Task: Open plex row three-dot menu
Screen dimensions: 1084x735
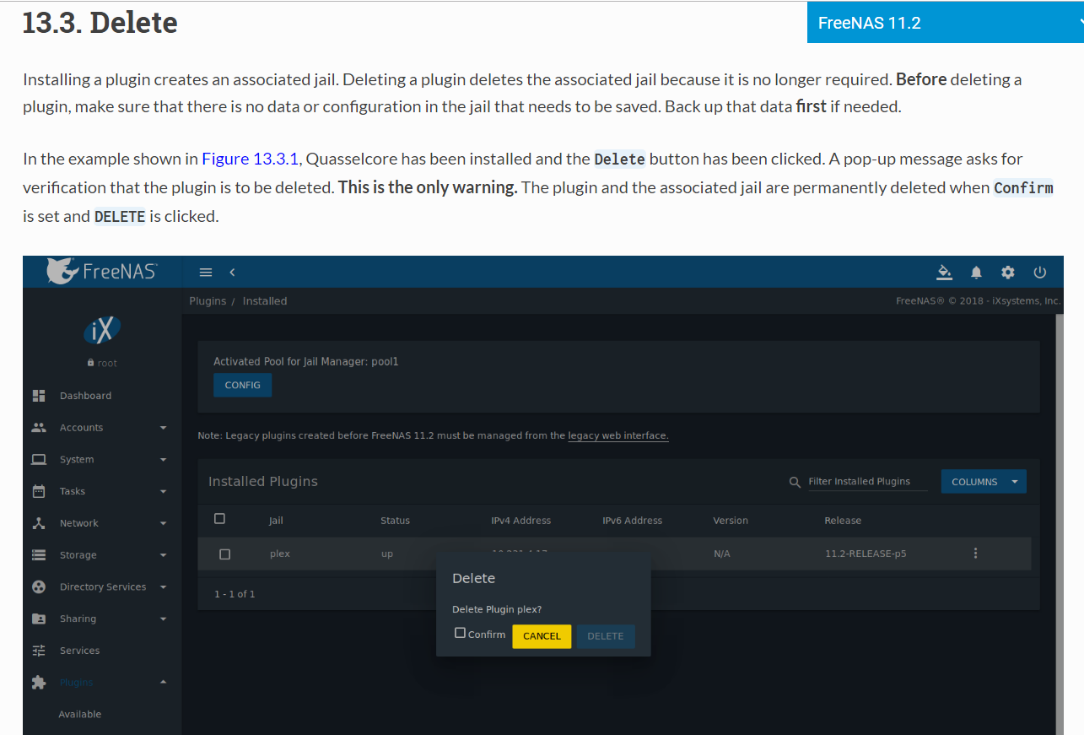Action: [x=975, y=554]
